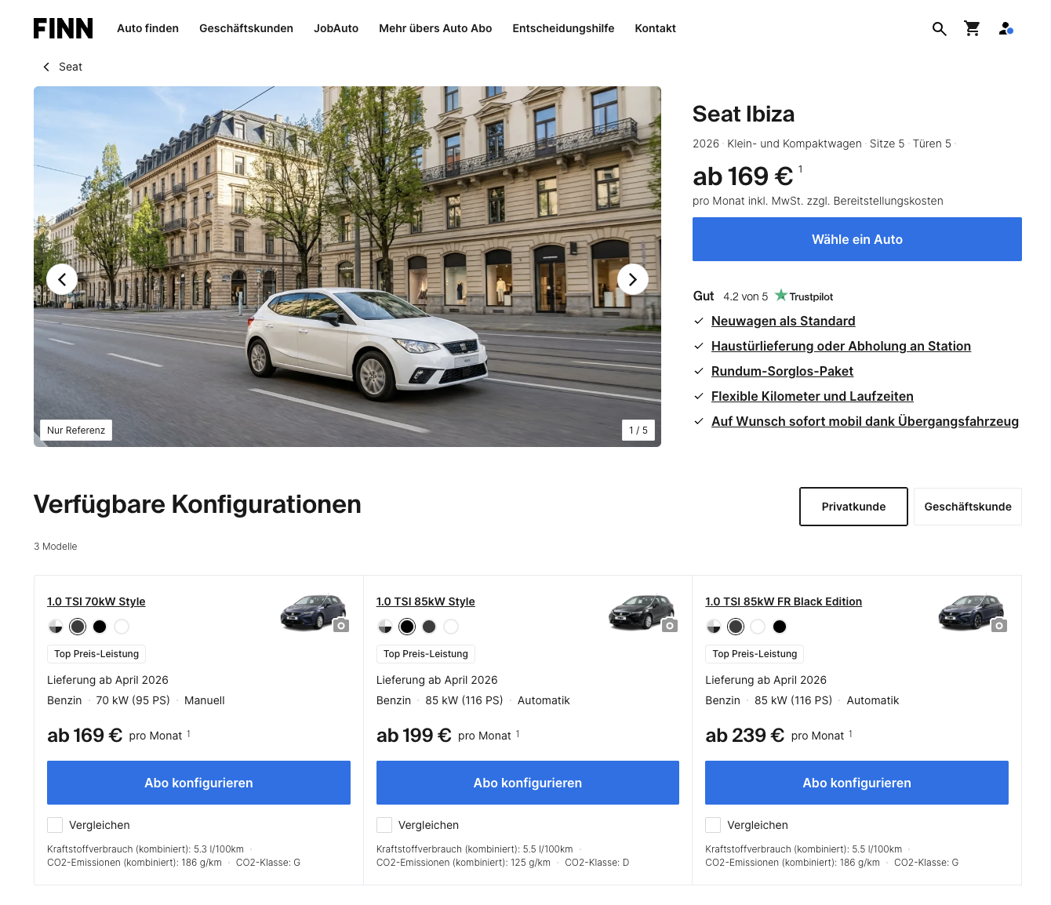Show next car photo in gallery
1051x905 pixels.
[633, 279]
